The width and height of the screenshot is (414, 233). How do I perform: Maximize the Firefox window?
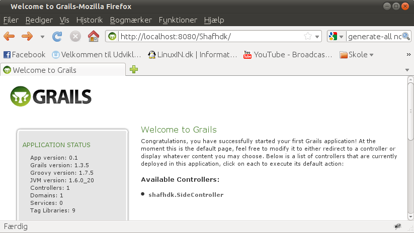(396, 6)
